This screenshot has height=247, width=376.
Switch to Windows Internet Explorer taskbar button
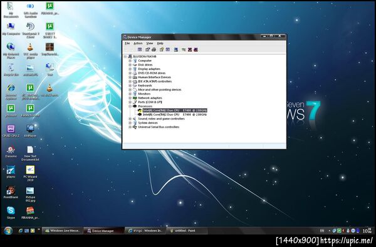click(145, 231)
